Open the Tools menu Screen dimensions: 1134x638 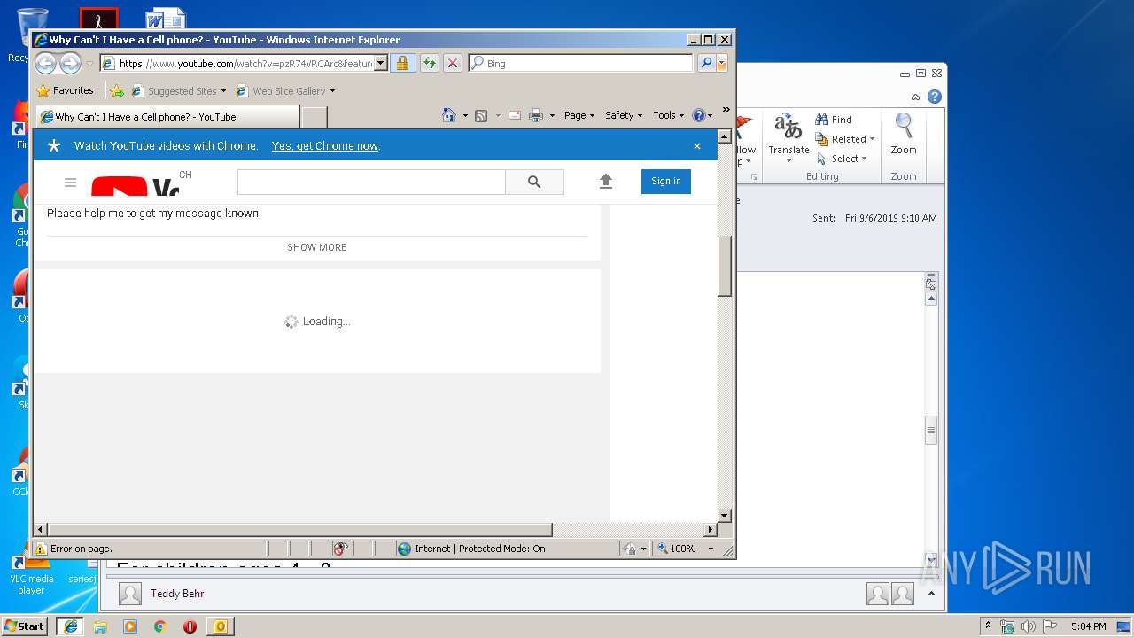[x=669, y=115]
